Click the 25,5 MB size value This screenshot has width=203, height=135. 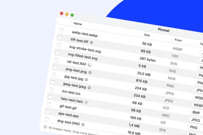pos(144,74)
